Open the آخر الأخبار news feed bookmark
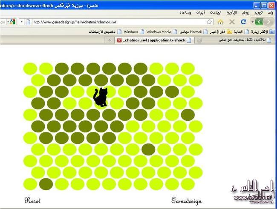This screenshot has height=209, width=277. pos(221,32)
